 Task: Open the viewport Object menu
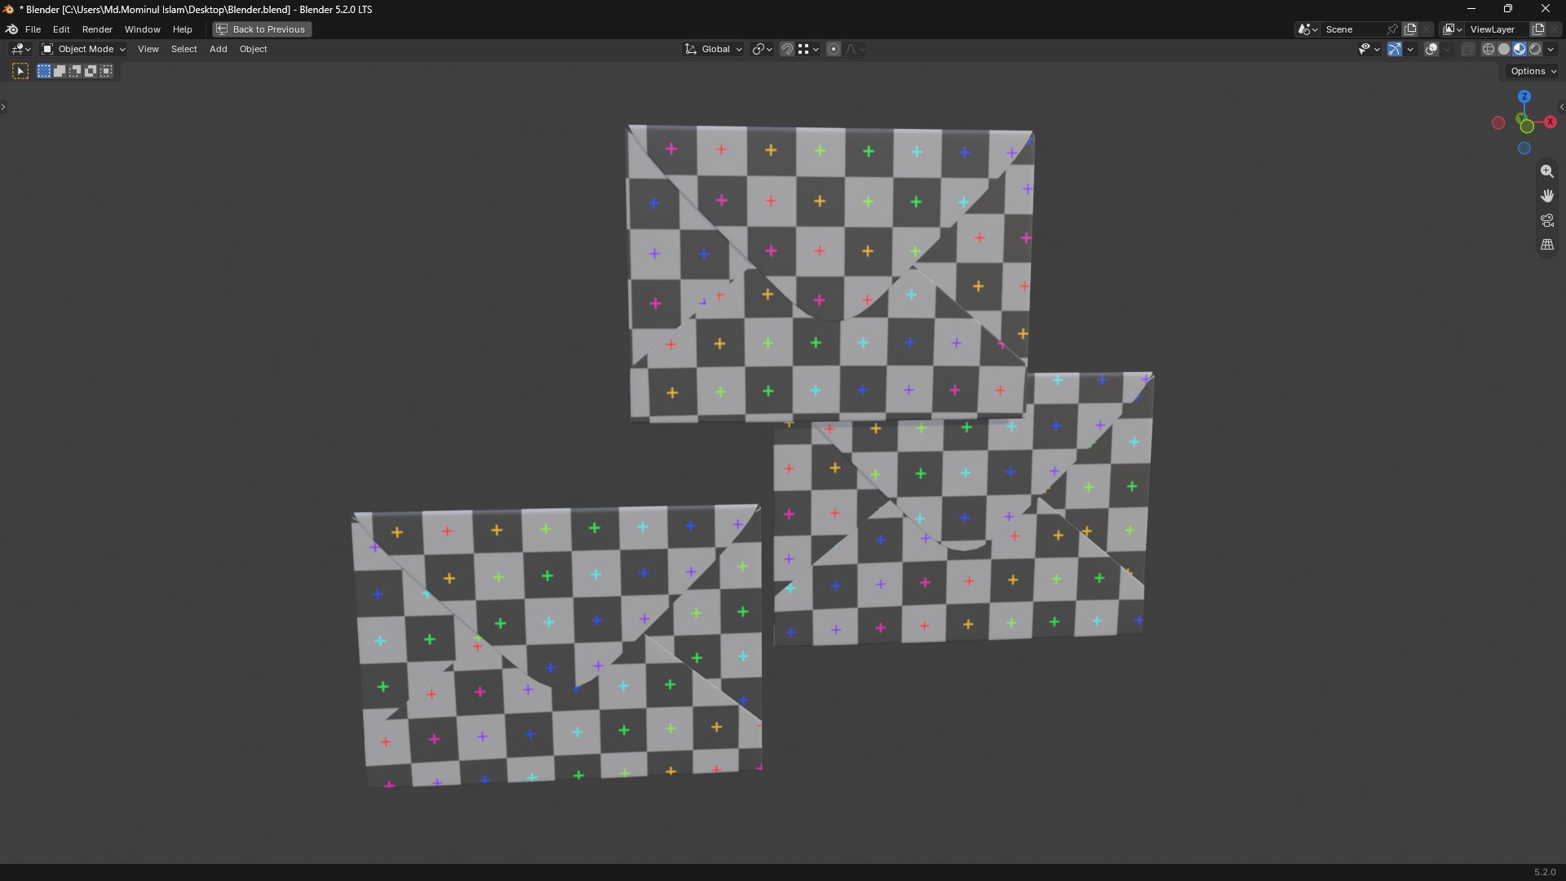(x=253, y=50)
